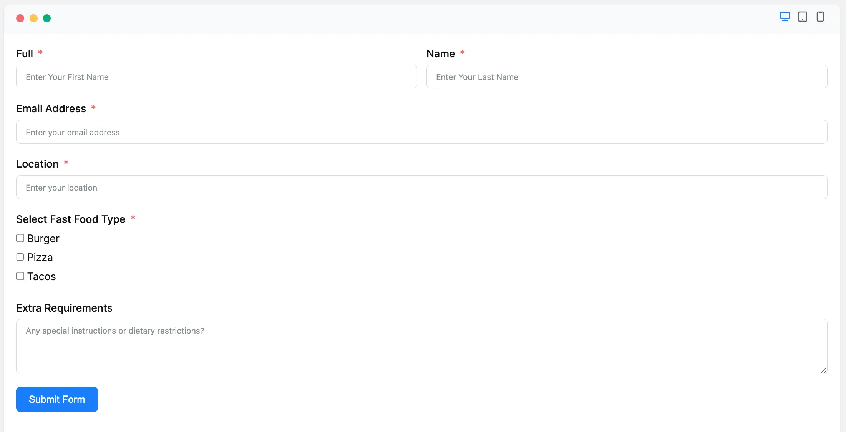Click the Tacos option label
Screen dimensions: 846x432
(41, 277)
